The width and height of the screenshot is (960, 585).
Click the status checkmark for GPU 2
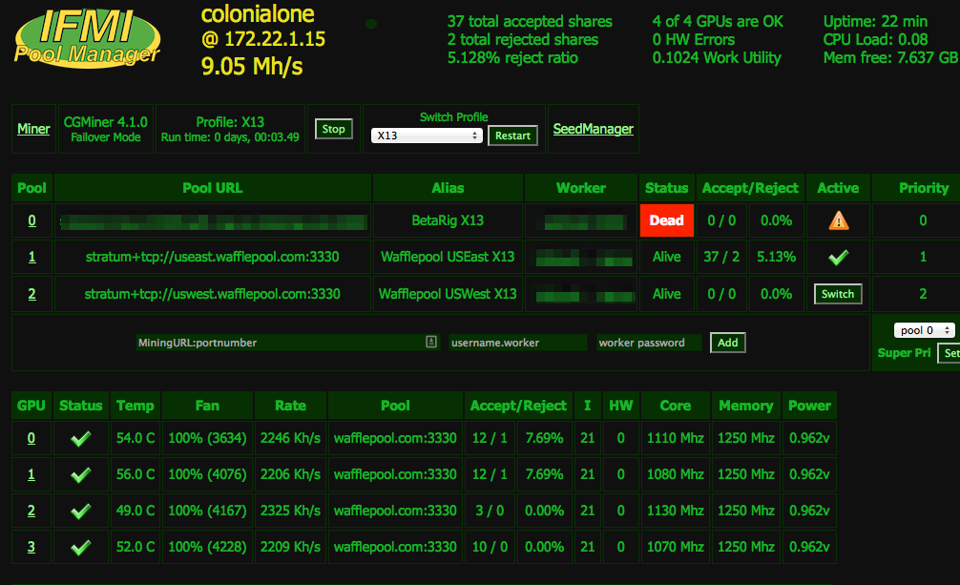pyautogui.click(x=81, y=511)
